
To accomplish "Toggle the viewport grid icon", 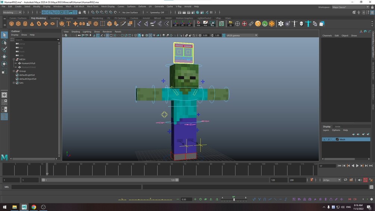I will [107, 35].
